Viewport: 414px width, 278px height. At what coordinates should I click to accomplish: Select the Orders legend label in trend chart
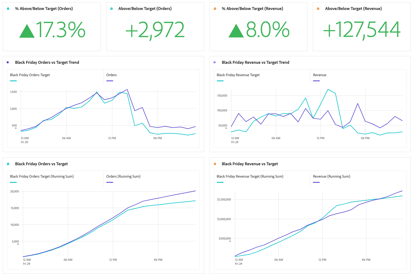(112, 75)
